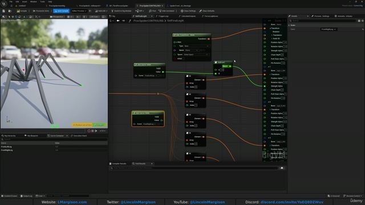
Task: Open the Output Log
Action: 26,196
